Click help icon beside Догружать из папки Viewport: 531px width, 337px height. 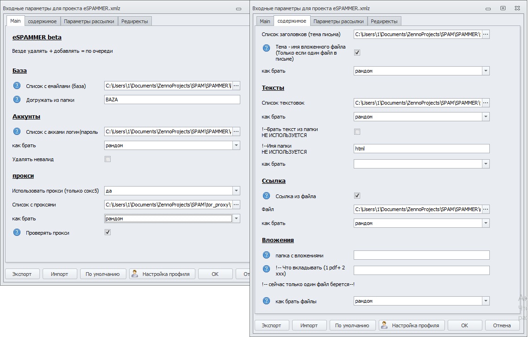point(17,100)
